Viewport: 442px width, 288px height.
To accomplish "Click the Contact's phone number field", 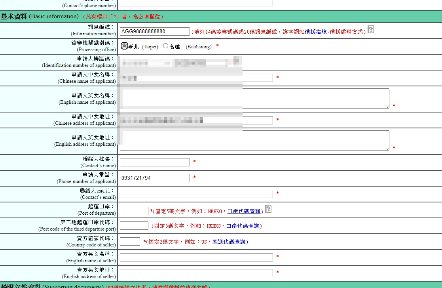I will pos(197,3).
